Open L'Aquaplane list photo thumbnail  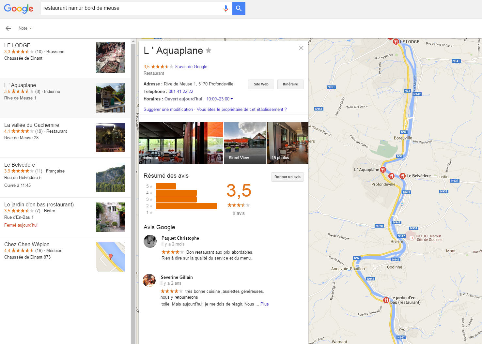tap(111, 98)
